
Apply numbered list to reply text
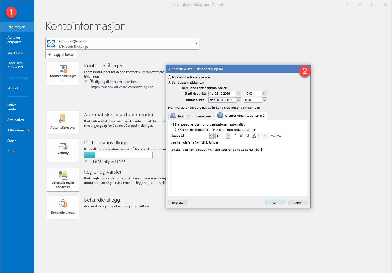[267, 136]
